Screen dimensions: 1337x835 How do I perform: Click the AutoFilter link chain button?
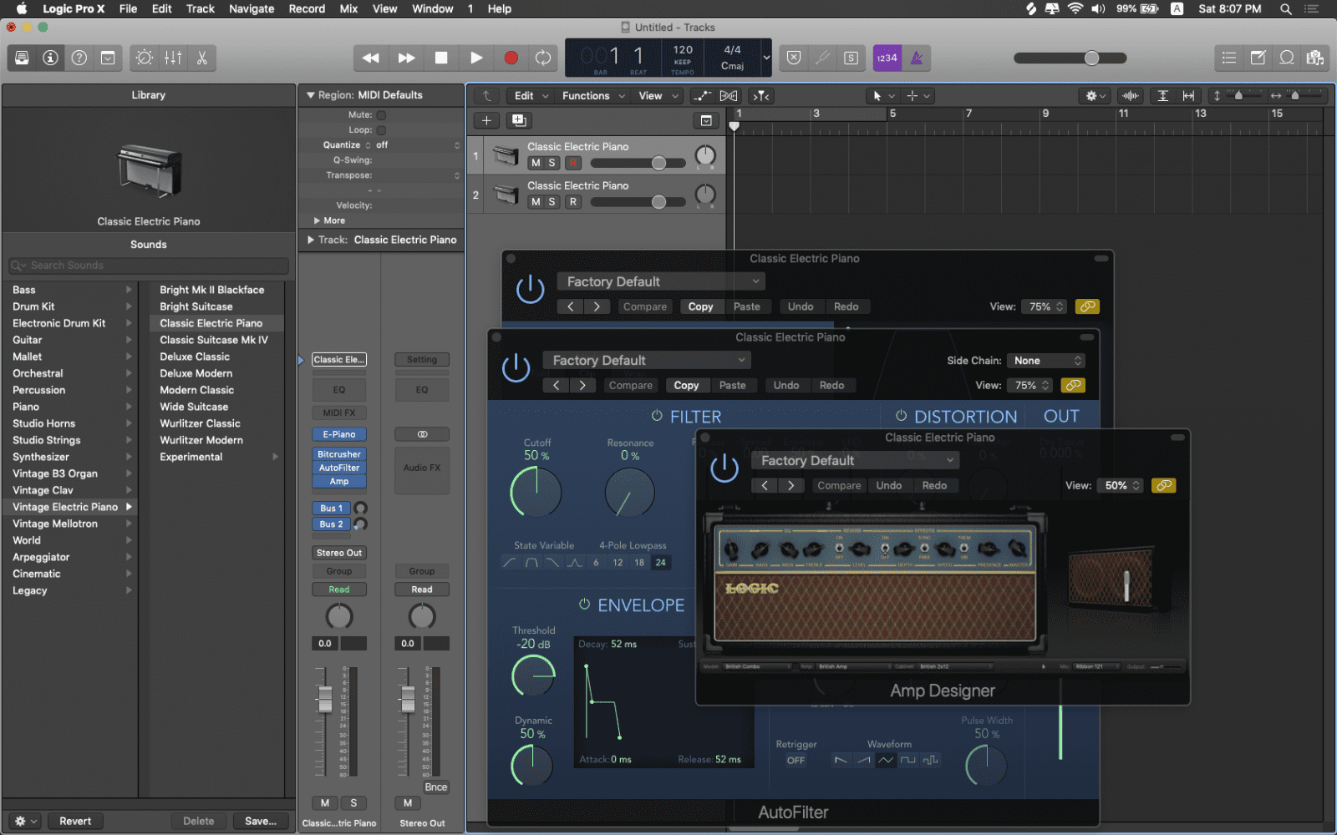point(1073,385)
